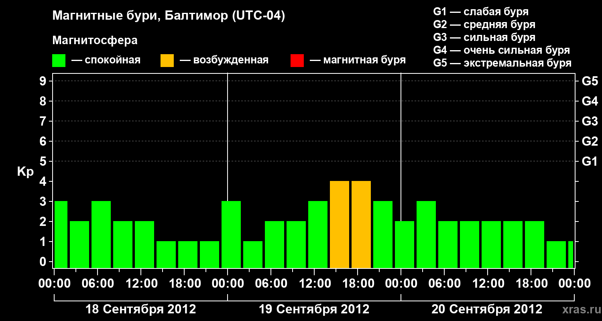
Task: Click the 'G2' label on the right axis
Action: [x=590, y=141]
